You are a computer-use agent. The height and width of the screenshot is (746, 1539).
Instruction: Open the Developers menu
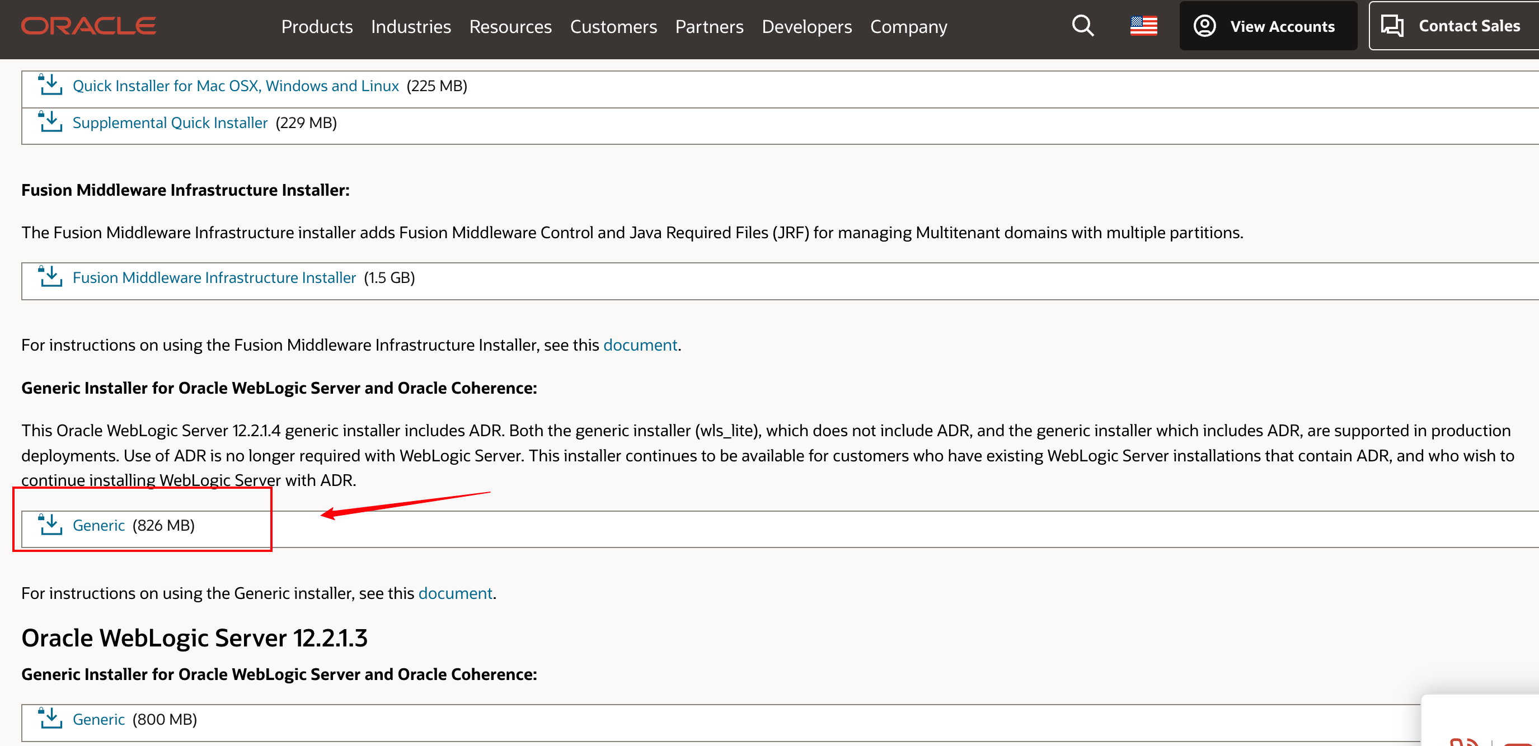pos(806,26)
